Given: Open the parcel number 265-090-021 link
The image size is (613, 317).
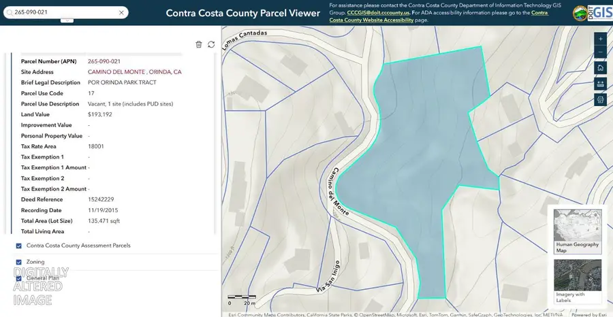Looking at the screenshot, I should click(x=104, y=61).
